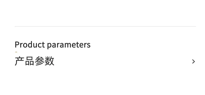The height and width of the screenshot is (95, 205).
Task: Tap the 参 character in title
Action: pyautogui.click(x=39, y=61)
